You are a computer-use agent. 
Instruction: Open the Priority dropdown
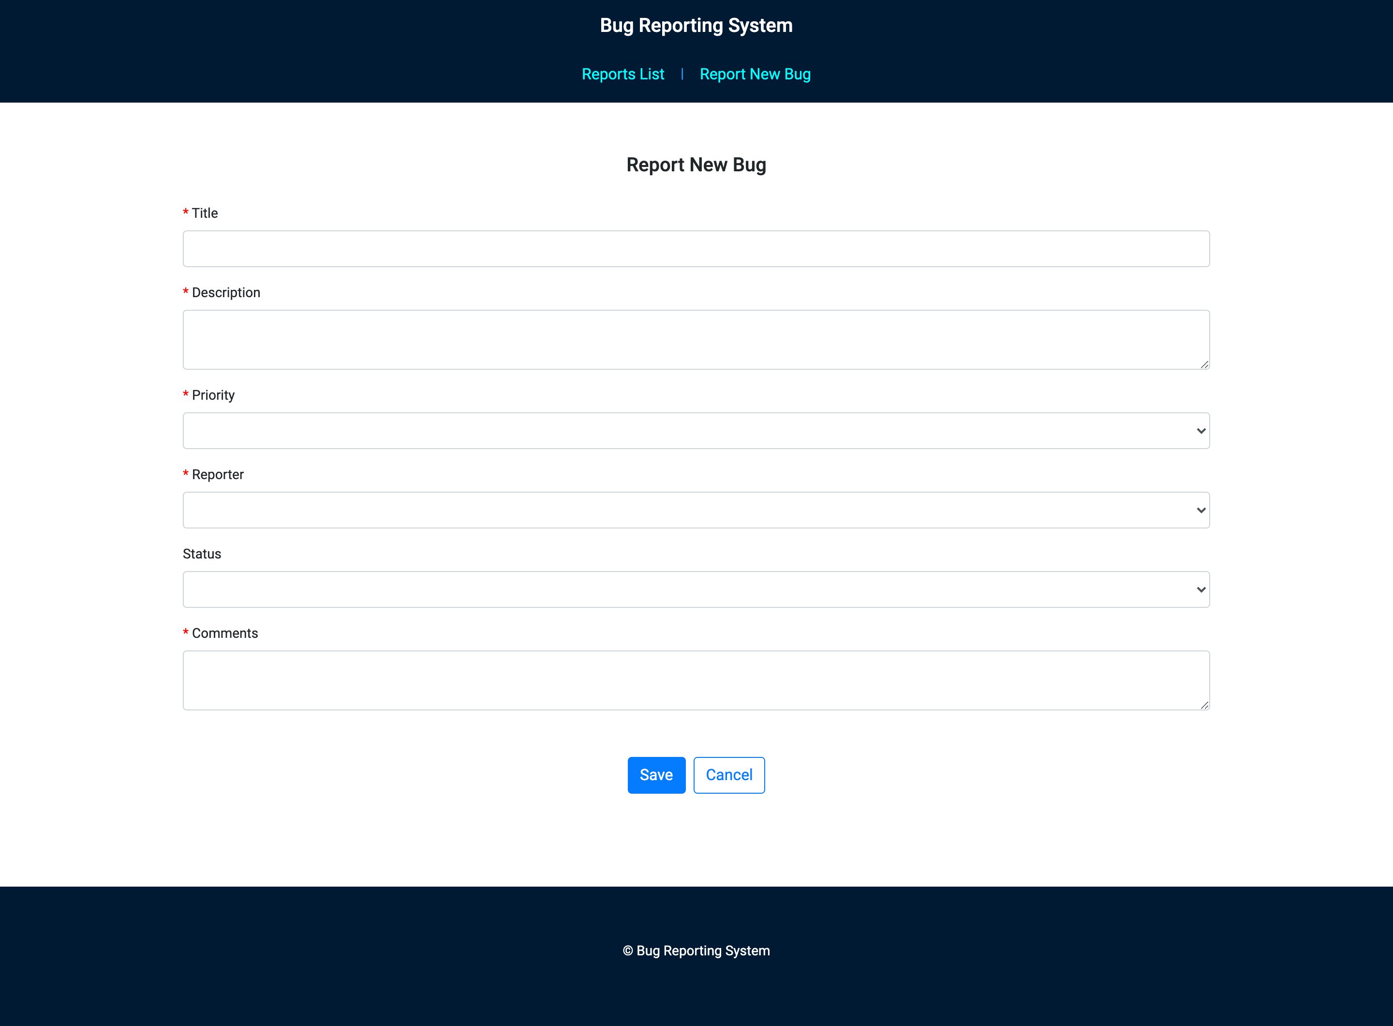(695, 430)
